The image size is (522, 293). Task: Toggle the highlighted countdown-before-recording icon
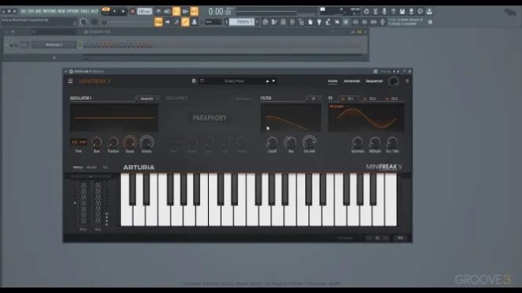[x=176, y=11]
